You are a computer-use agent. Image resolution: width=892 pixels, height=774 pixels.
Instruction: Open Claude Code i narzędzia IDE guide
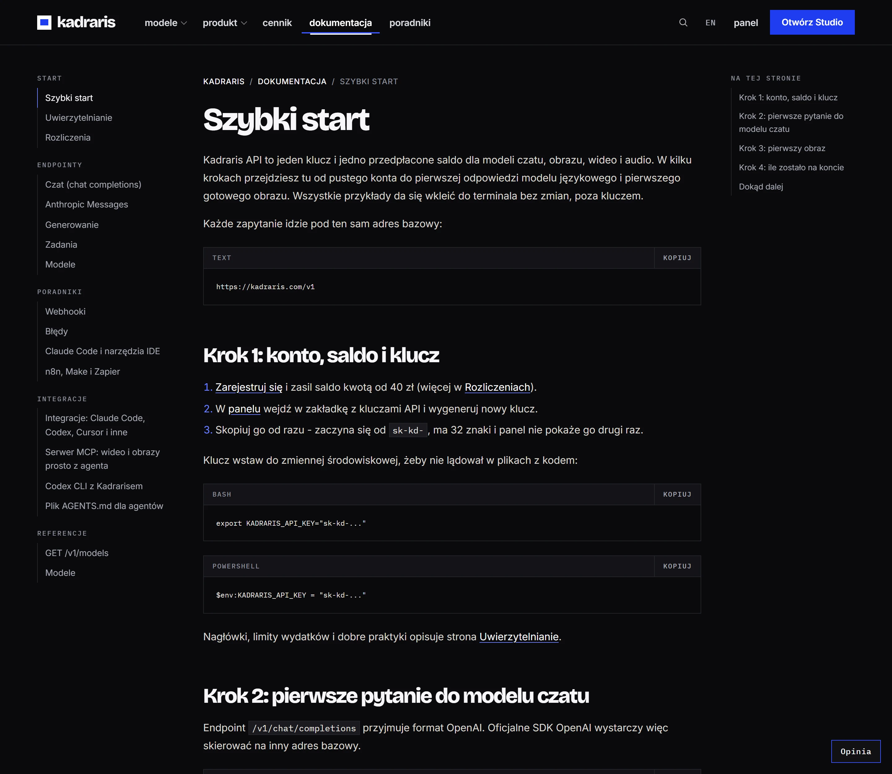tap(103, 351)
